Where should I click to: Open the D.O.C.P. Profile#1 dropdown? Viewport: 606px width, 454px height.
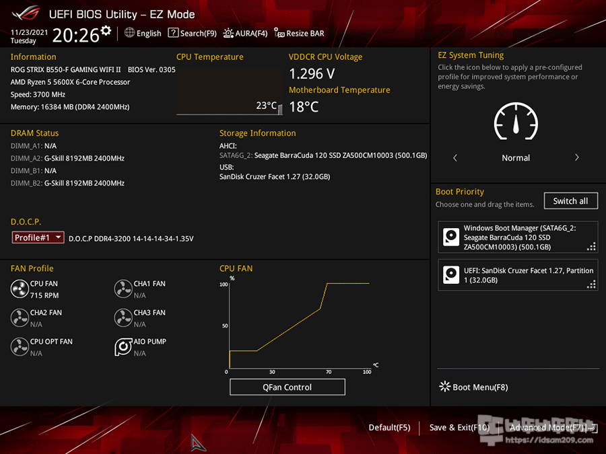click(38, 237)
